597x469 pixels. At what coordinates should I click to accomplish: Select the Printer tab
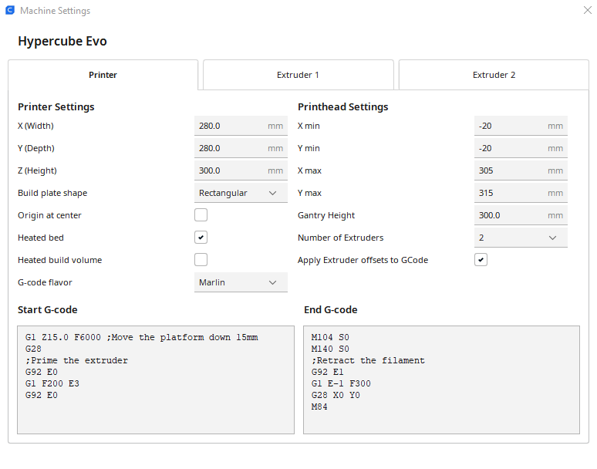[103, 75]
